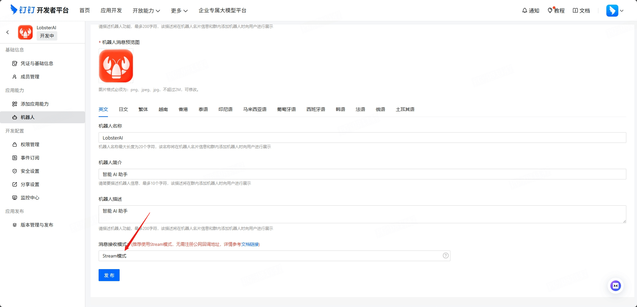Open the feedback widget at bottom right

[x=616, y=285]
